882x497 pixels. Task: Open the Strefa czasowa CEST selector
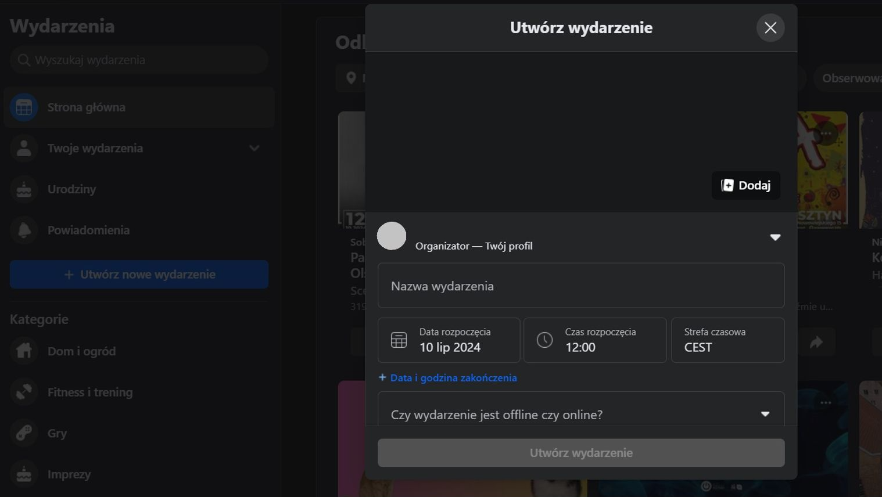point(728,340)
